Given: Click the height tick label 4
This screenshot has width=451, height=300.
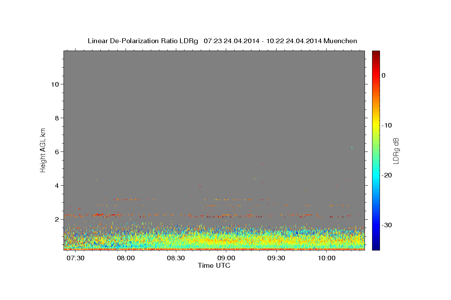Looking at the screenshot, I should [x=58, y=186].
